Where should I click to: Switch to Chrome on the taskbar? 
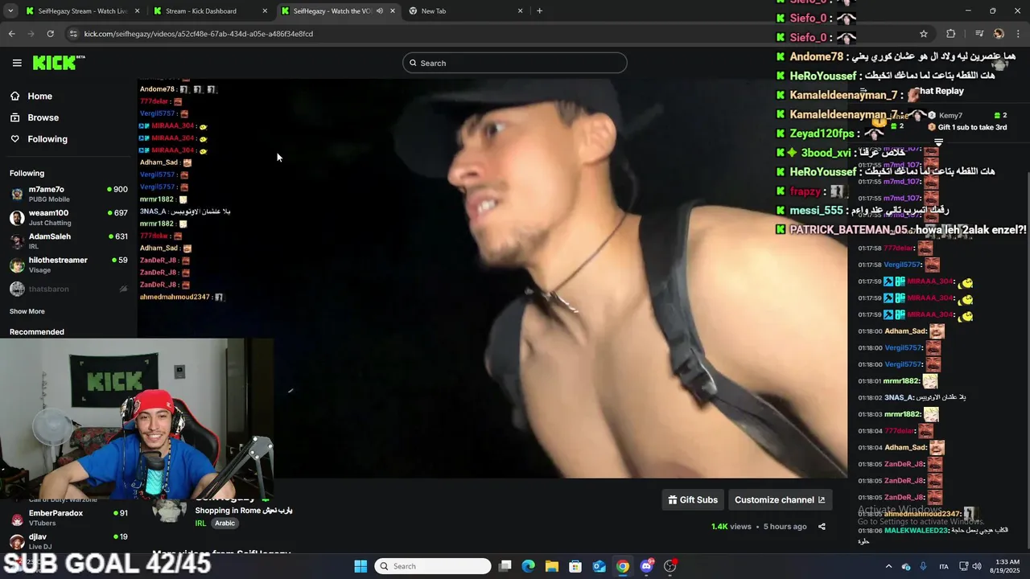[623, 566]
